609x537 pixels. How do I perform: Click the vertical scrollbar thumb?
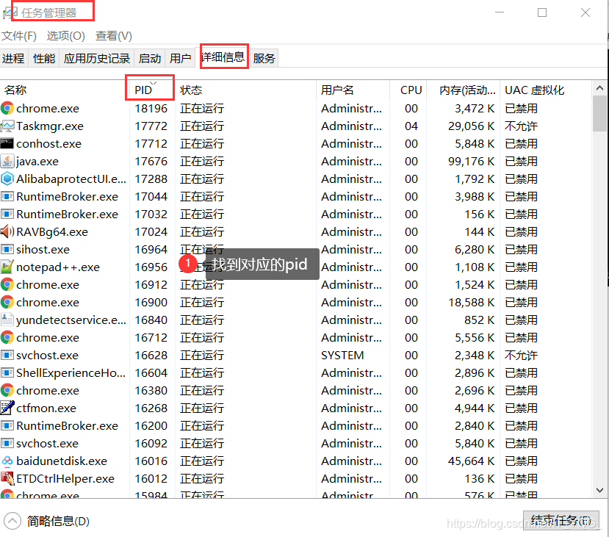[599, 113]
